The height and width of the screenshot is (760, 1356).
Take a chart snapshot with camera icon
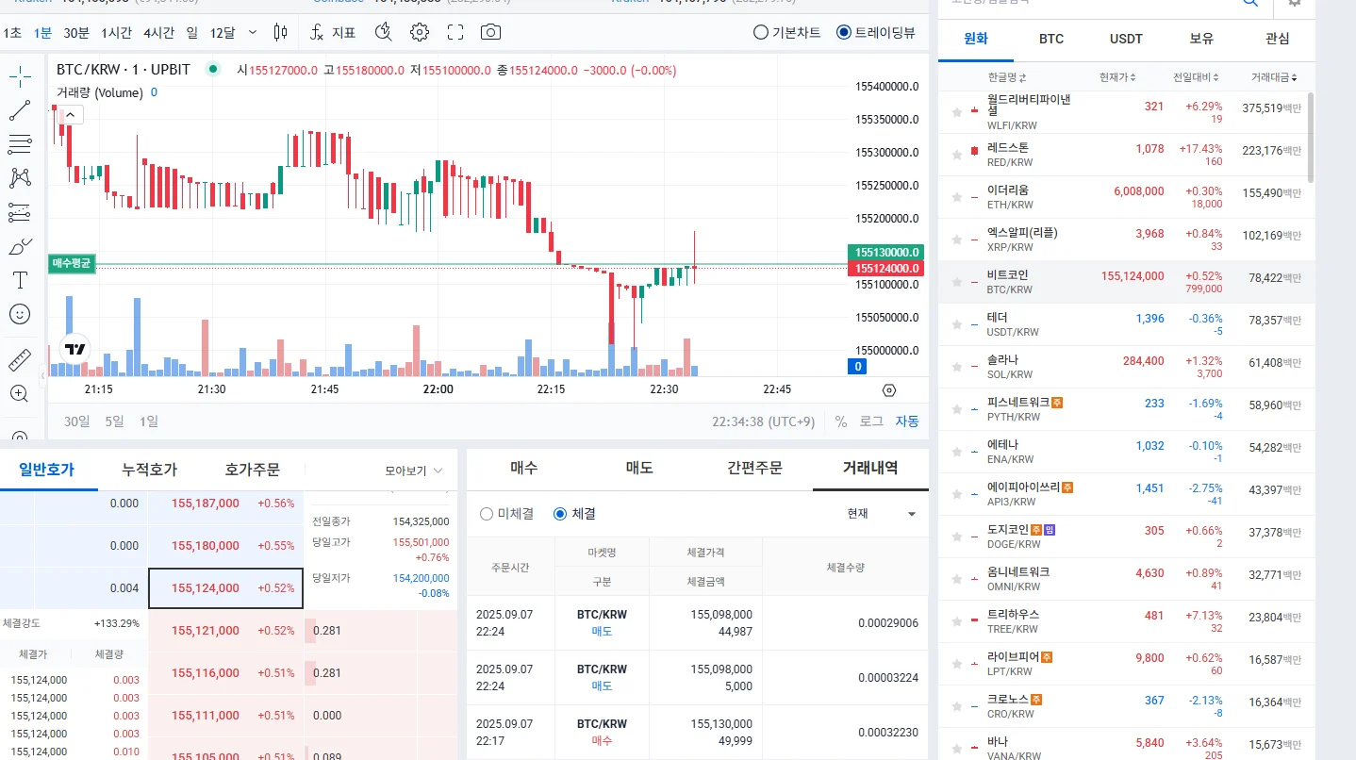pos(490,32)
